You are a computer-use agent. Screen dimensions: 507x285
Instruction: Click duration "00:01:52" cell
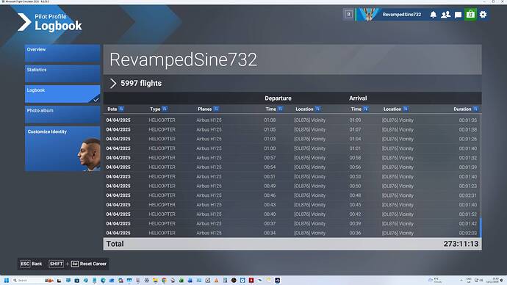click(468, 214)
